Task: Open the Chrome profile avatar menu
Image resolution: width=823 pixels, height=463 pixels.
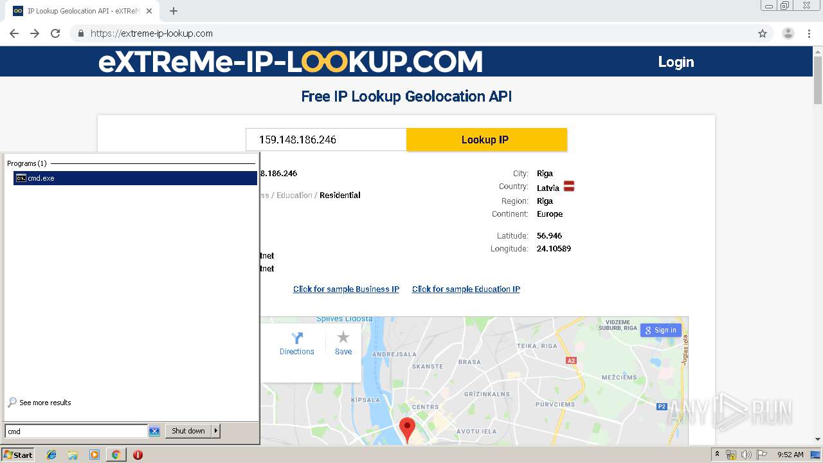Action: 788,33
